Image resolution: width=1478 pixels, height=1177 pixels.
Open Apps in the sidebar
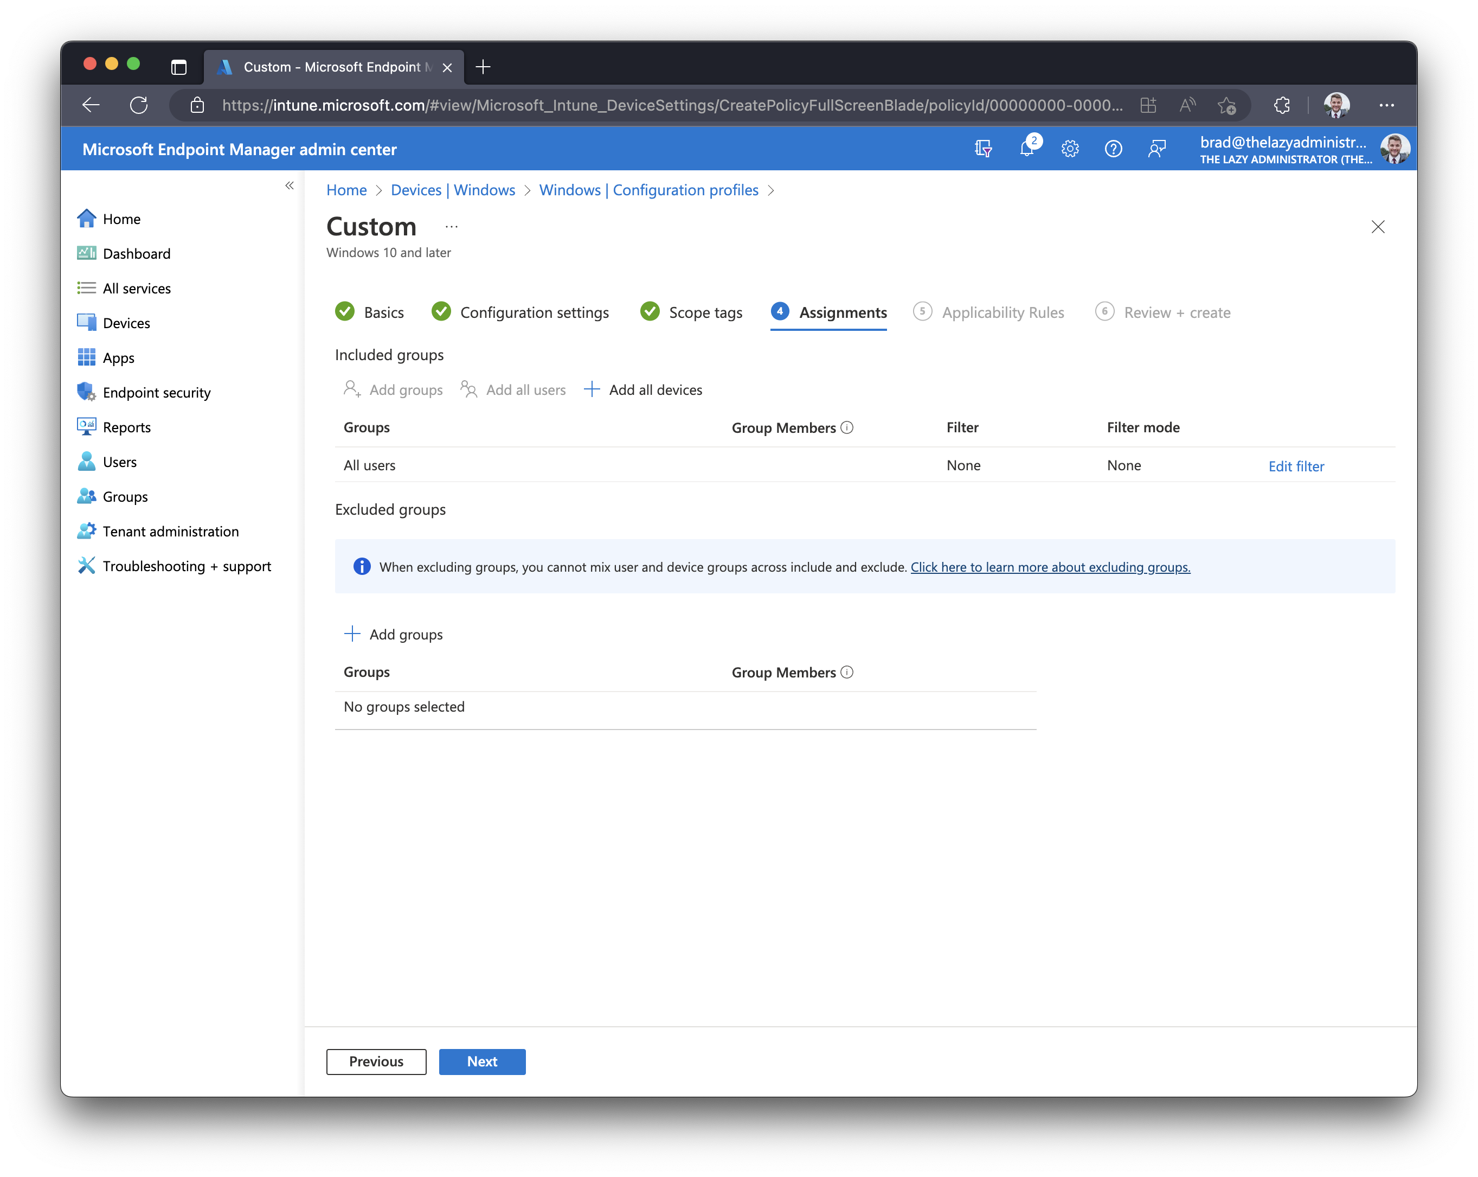pyautogui.click(x=106, y=358)
